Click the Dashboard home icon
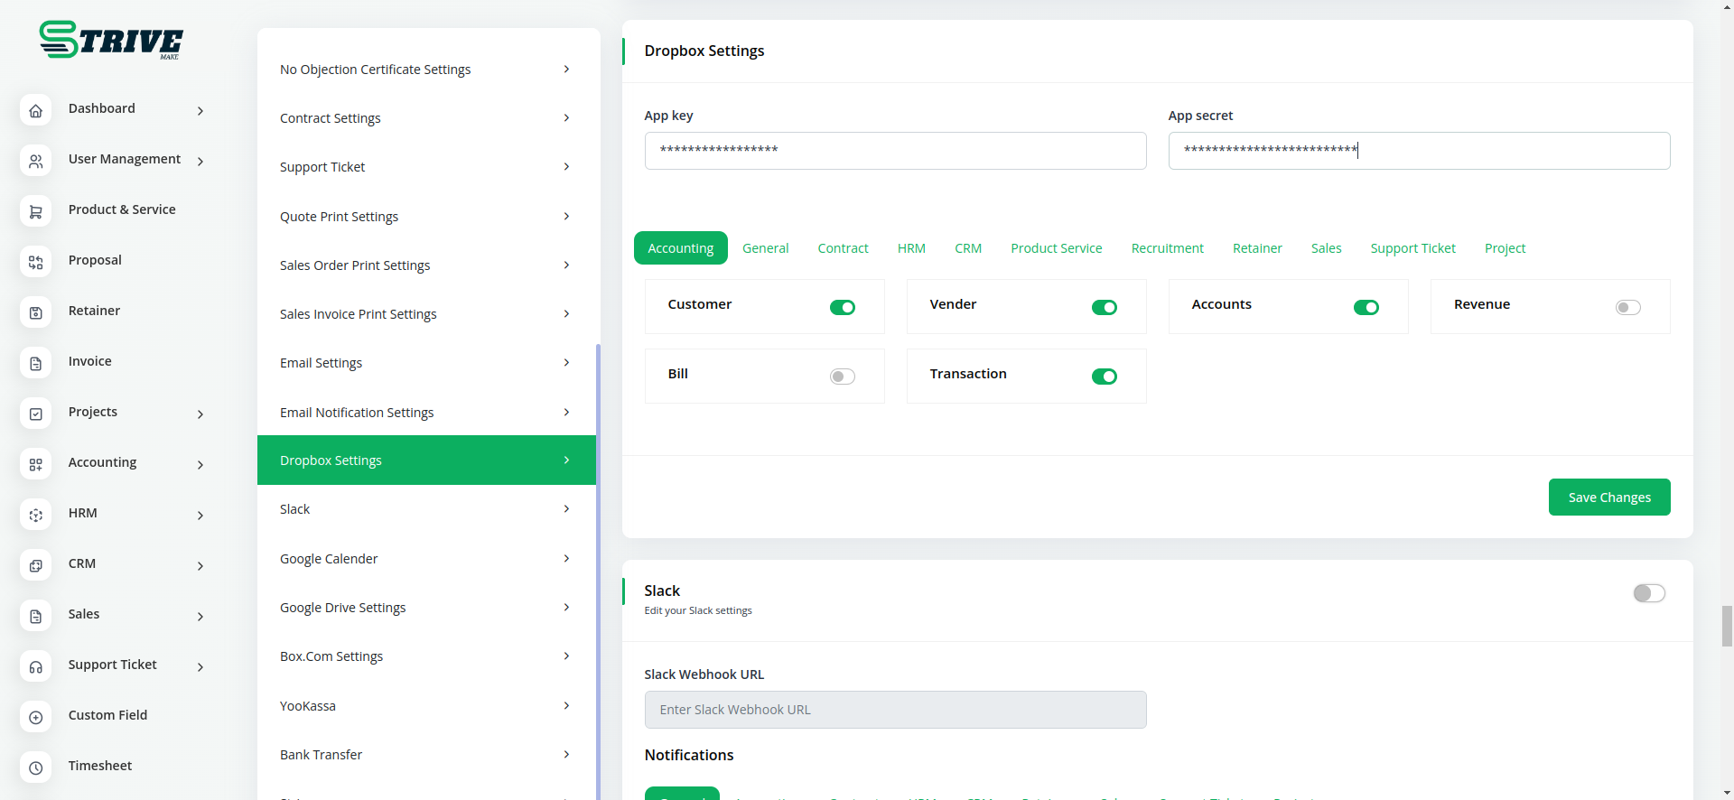Screen dimensions: 1734x800 tap(35, 110)
